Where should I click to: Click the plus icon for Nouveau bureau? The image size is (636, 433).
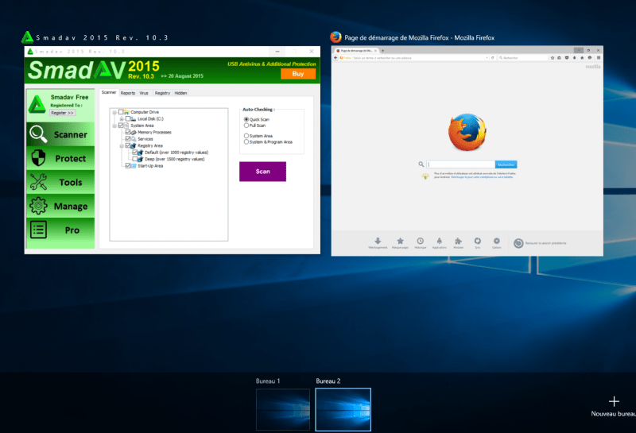(x=614, y=401)
